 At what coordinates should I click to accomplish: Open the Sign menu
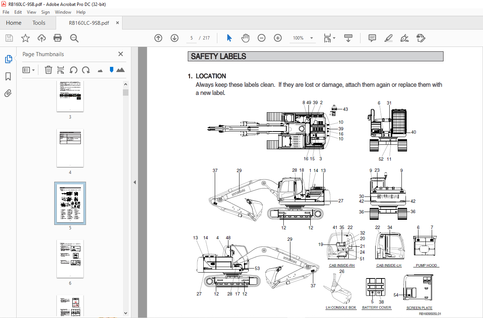[x=45, y=12]
